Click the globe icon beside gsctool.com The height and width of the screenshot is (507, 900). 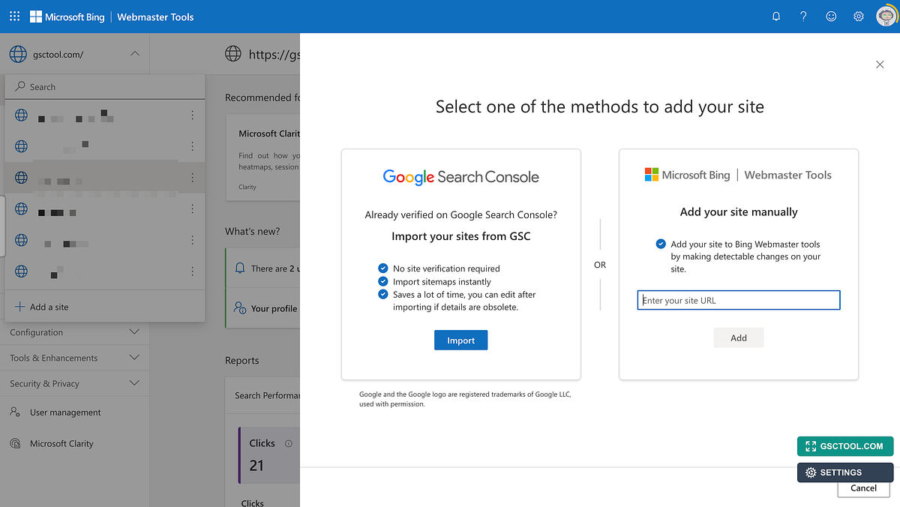(16, 53)
